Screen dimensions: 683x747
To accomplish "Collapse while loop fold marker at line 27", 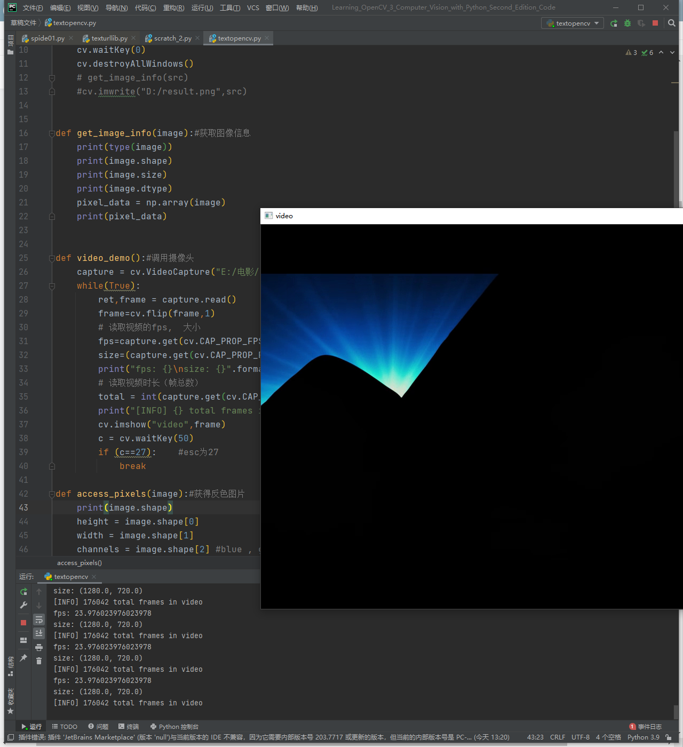I will pos(52,286).
